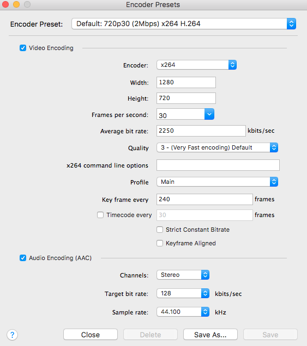Viewport: 307px width, 346px height.
Task: Focus the Average bit rate field
Action: [201, 131]
